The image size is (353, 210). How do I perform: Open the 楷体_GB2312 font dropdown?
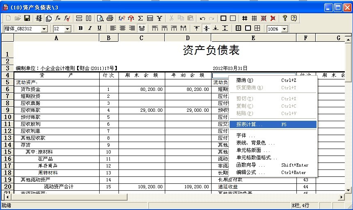[x=44, y=29]
